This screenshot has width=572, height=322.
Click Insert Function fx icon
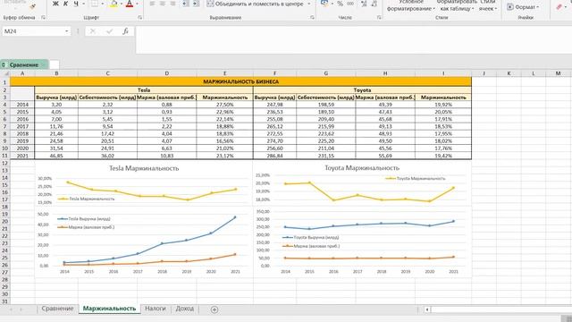[125, 31]
